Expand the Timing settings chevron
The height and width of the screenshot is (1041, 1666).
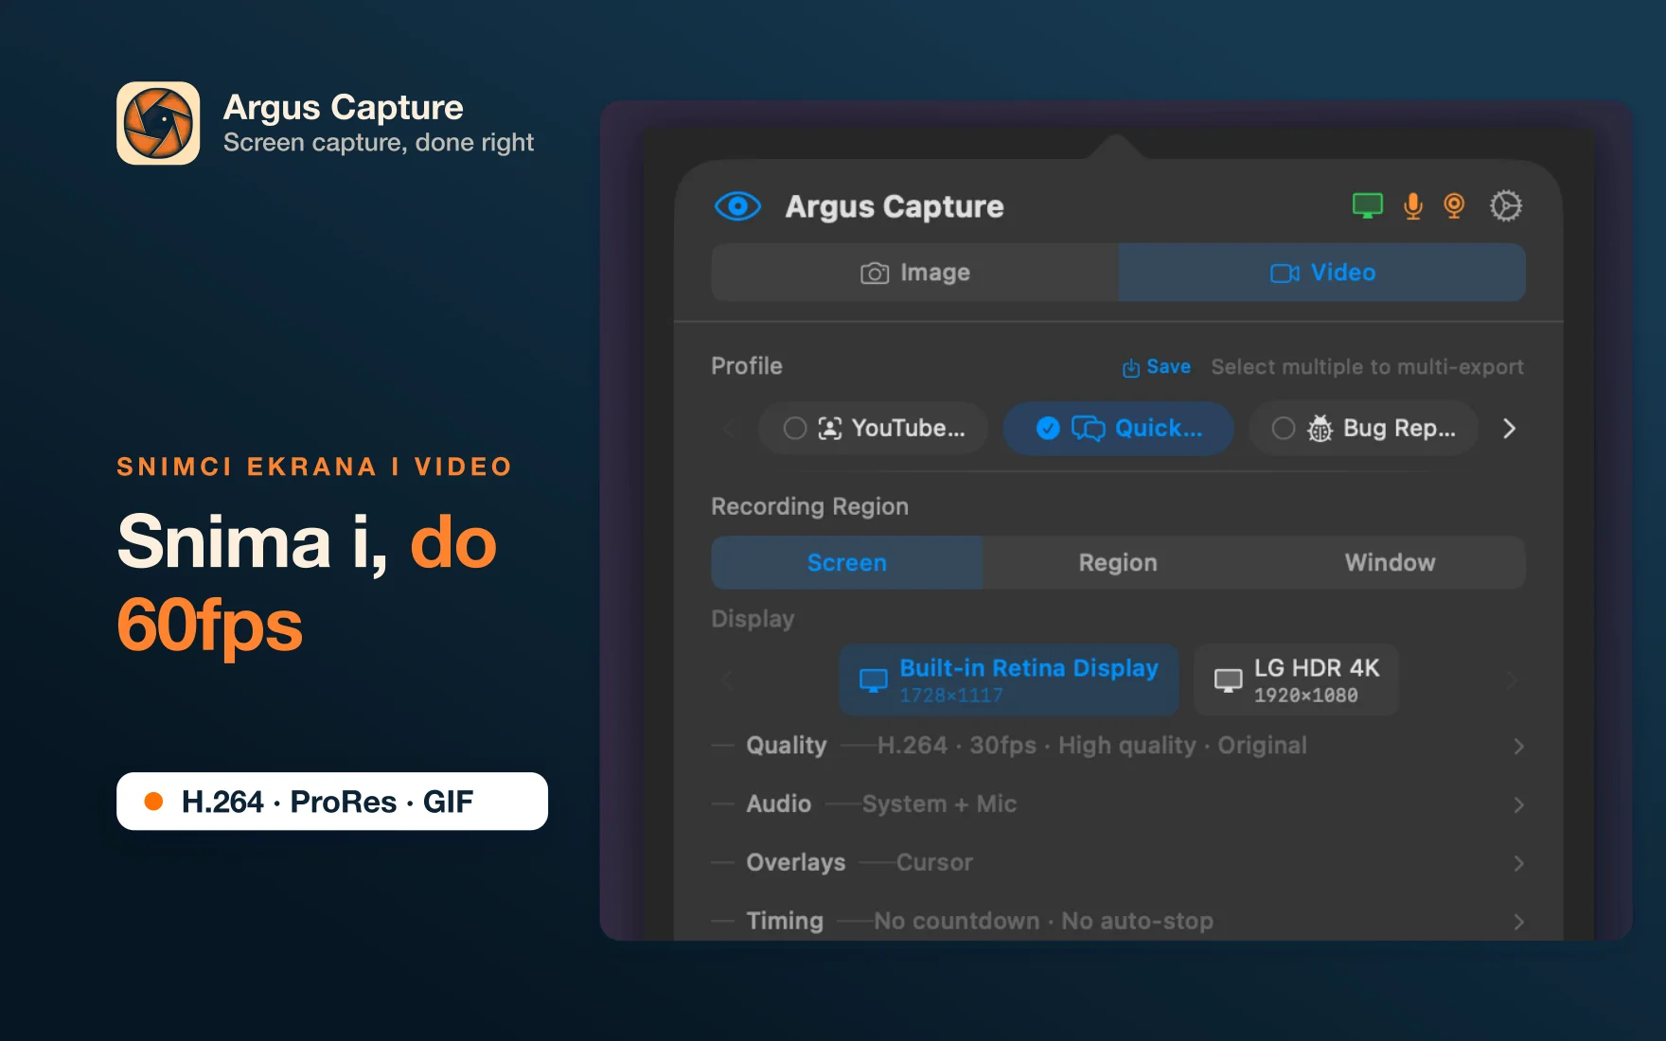click(1518, 922)
